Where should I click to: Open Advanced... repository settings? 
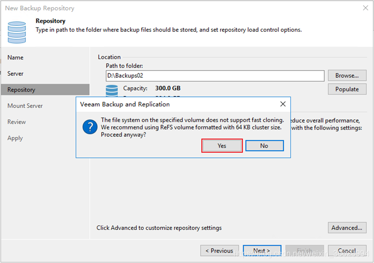coord(347,228)
